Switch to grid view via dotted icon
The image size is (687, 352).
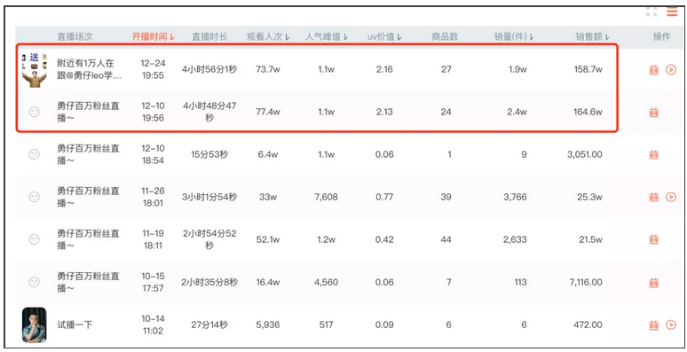click(x=651, y=12)
